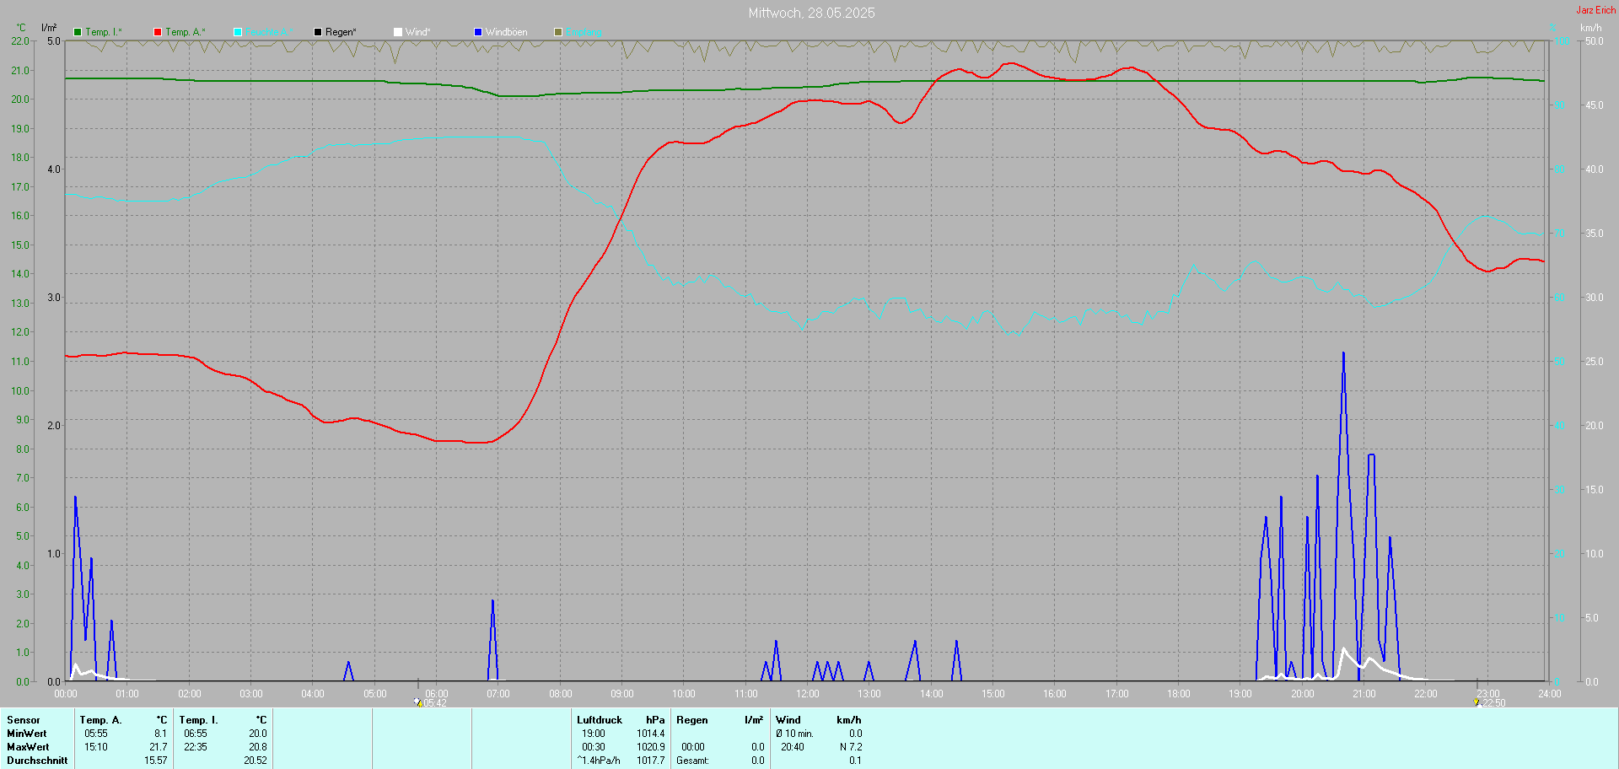Screen dimensions: 1619x769
Task: Click the white Wind legend swatch
Action: [x=398, y=32]
